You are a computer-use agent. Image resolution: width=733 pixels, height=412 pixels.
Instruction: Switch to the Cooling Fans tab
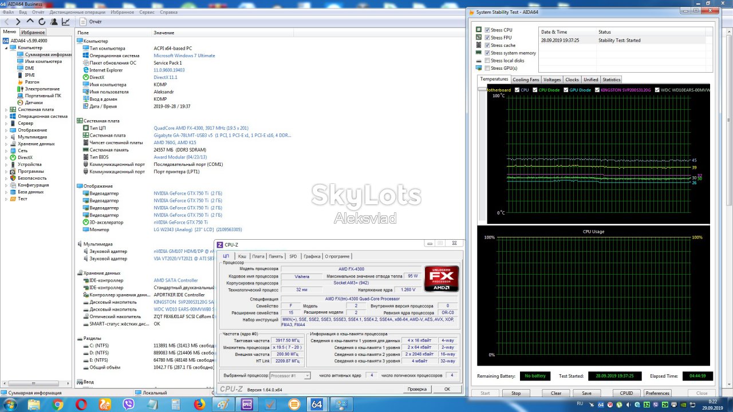click(525, 80)
